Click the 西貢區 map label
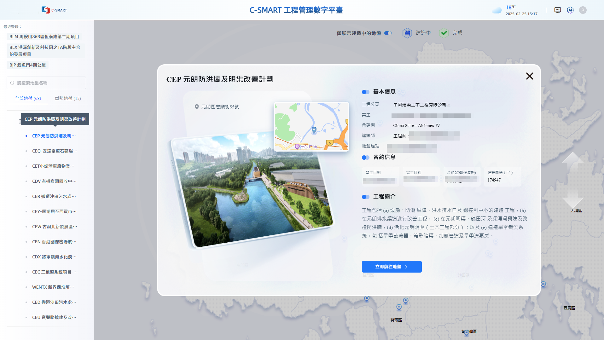The image size is (604, 340). (x=569, y=308)
